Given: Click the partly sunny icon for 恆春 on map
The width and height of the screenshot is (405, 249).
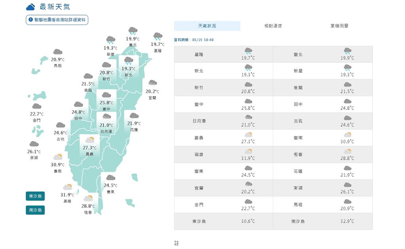Looking at the screenshot, I should tap(88, 198).
